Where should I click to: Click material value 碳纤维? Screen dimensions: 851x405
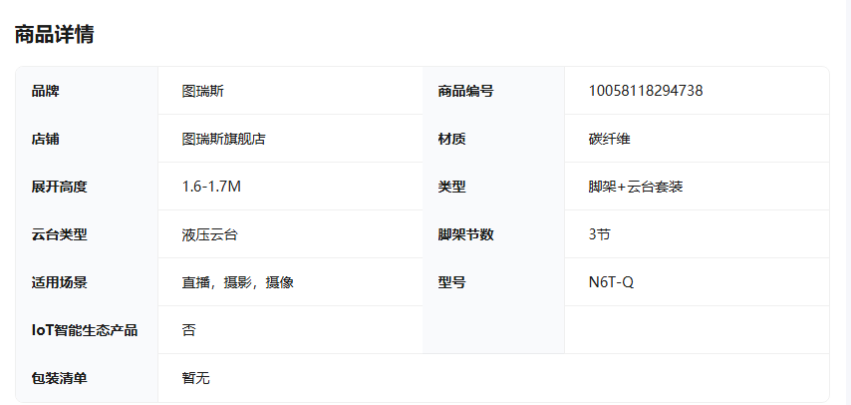(609, 139)
